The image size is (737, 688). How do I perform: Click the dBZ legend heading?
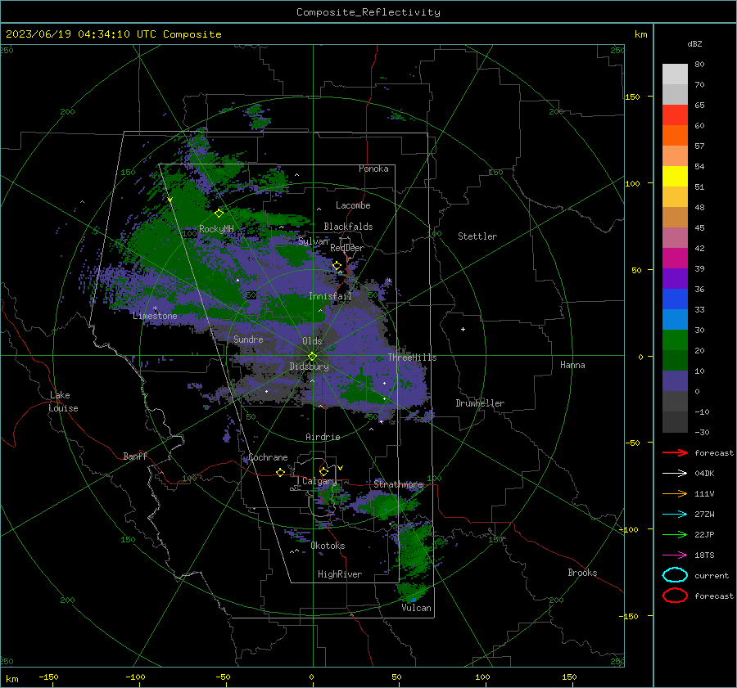point(694,44)
